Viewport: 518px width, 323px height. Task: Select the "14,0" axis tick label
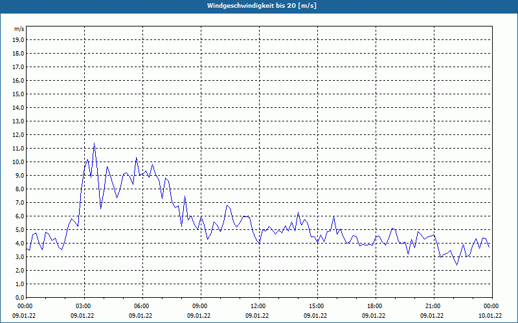[18, 108]
